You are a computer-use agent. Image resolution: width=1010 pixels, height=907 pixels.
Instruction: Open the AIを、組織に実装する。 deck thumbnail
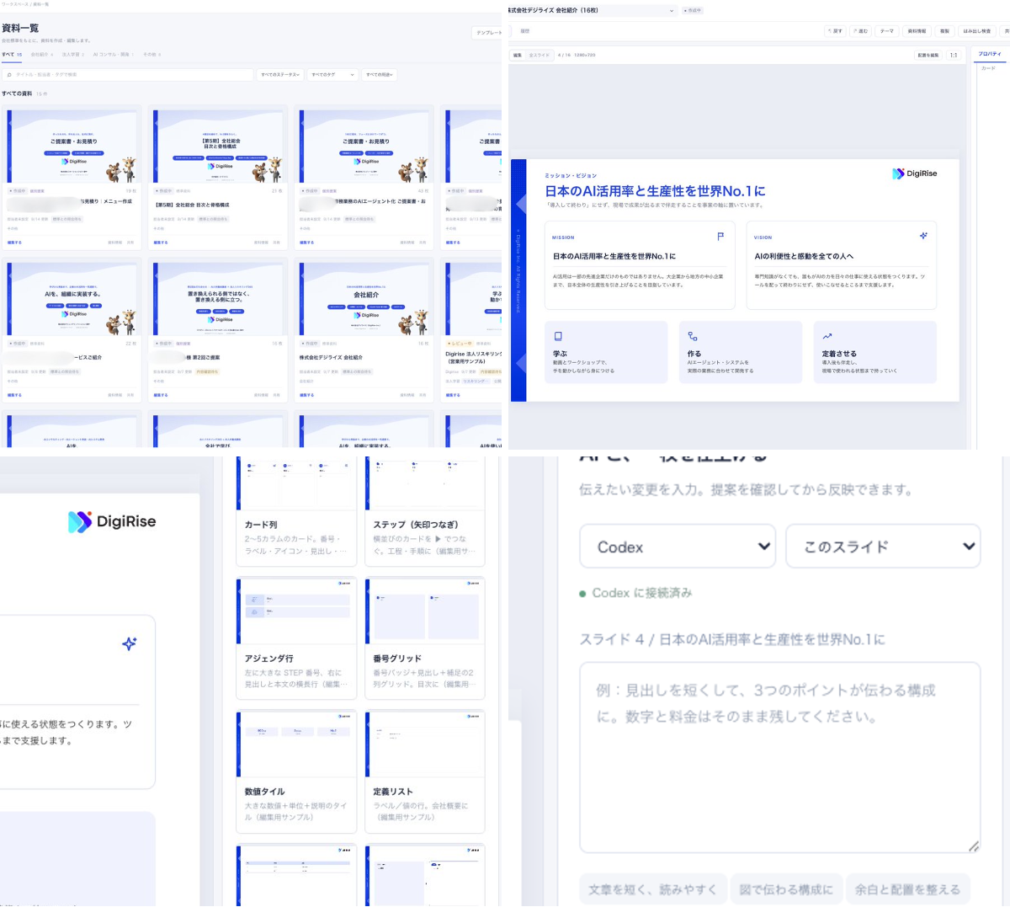(72, 299)
